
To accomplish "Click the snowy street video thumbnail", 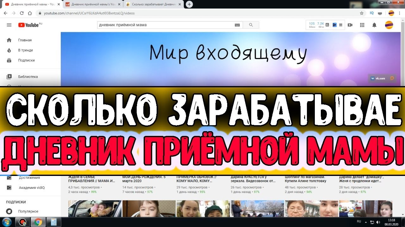I will [258, 208].
